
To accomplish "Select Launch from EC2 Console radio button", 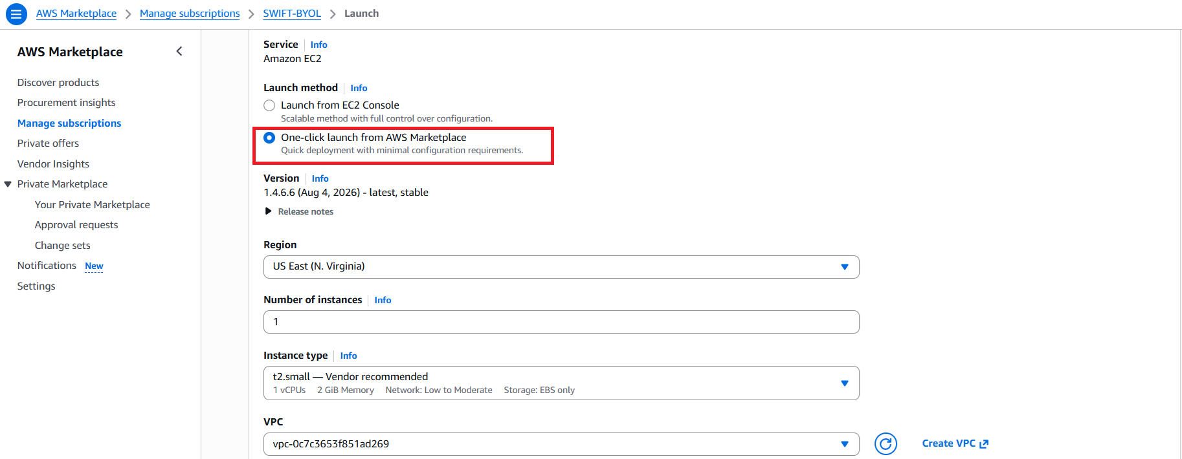I will tap(269, 105).
